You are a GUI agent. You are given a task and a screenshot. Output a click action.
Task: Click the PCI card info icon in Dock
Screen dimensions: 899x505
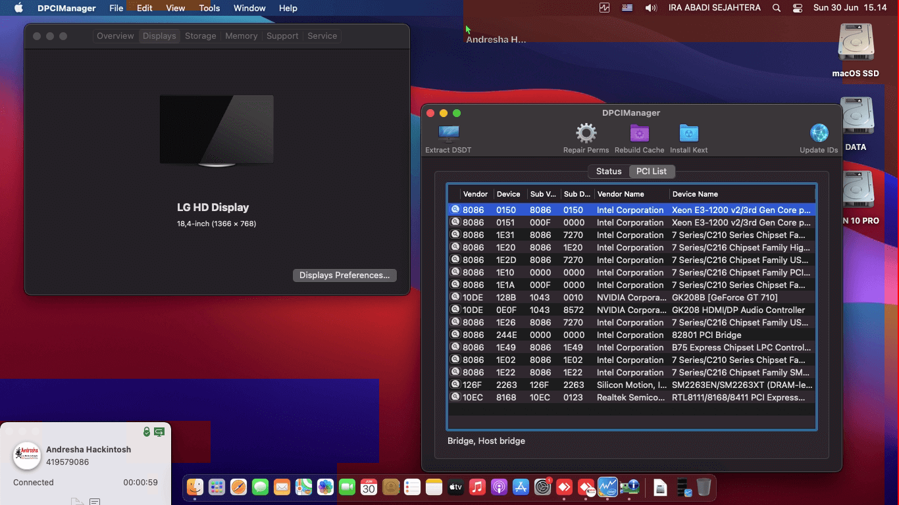point(629,487)
